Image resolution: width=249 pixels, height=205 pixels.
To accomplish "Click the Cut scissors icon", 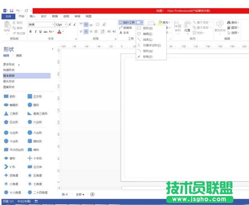I will (x=14, y=23).
